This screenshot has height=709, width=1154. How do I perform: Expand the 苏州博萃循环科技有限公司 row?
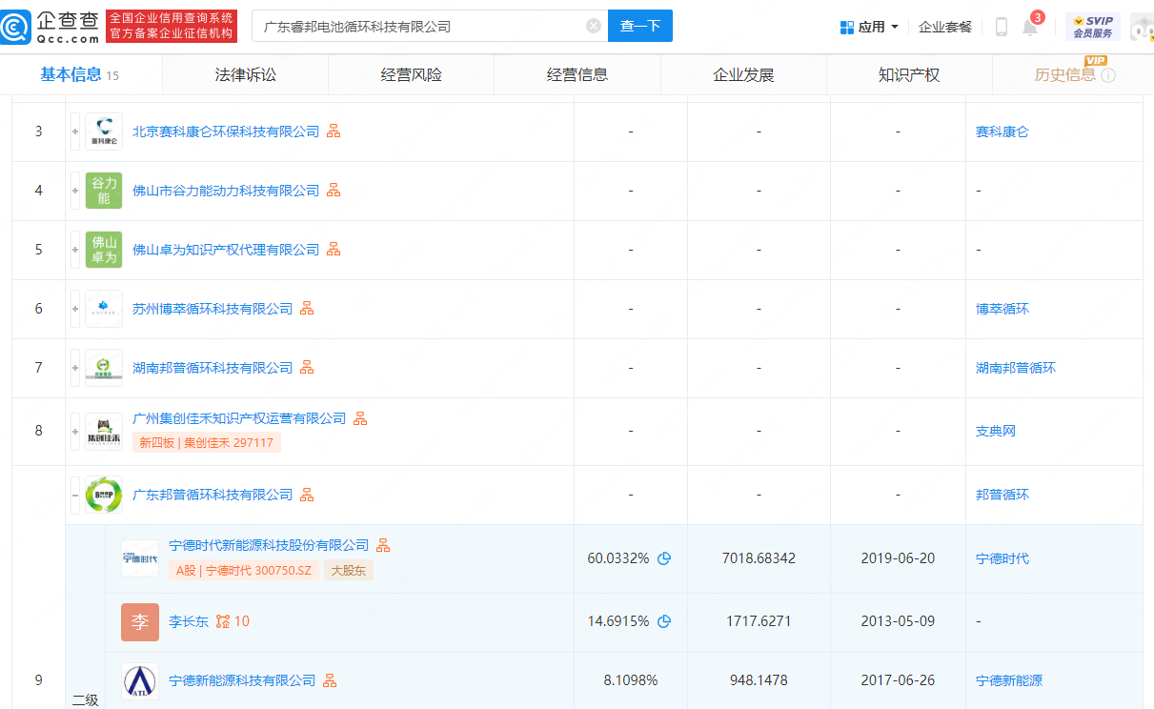[75, 309]
